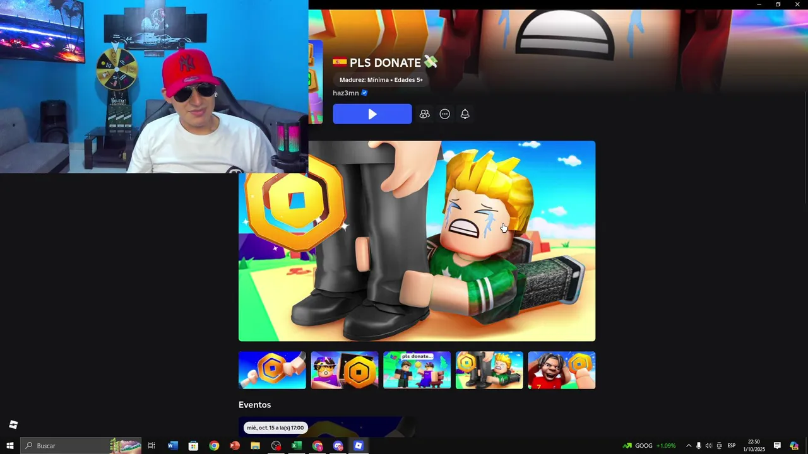This screenshot has height=454, width=808.
Task: Open the GOOG +1.09% stock widget
Action: [649, 446]
